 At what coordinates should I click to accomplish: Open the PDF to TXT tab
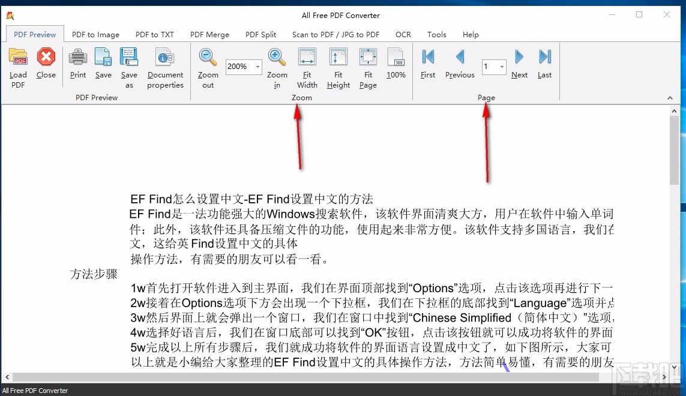pos(154,35)
